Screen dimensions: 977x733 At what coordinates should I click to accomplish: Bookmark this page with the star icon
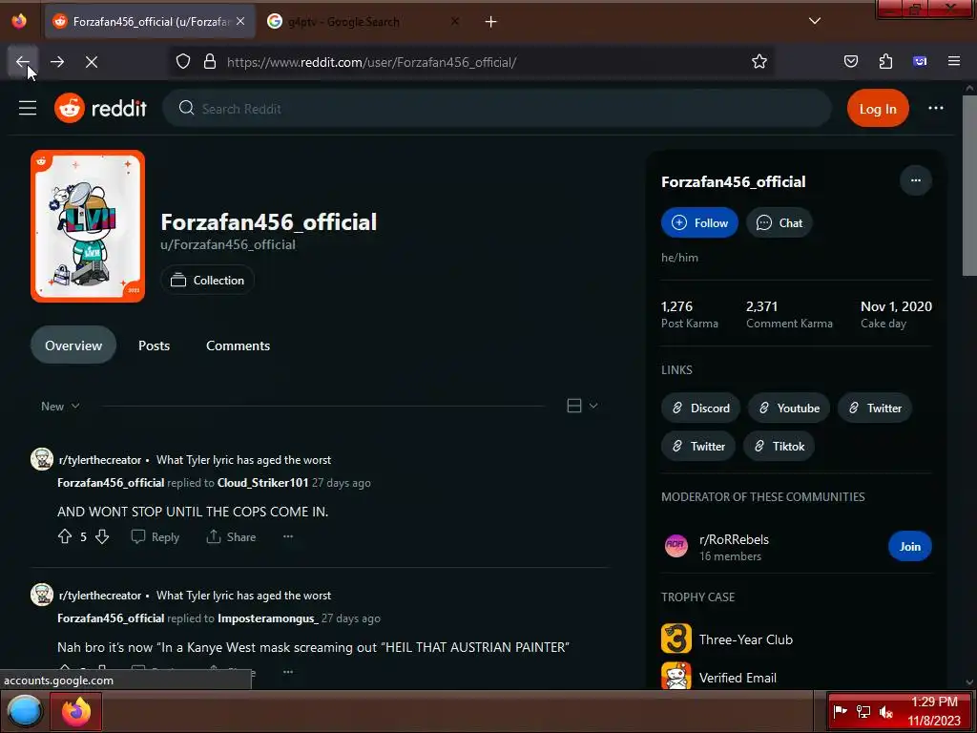[759, 62]
